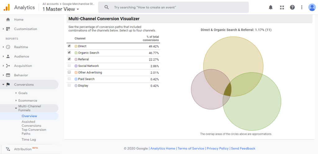Open the 1 Master View dropdown

tap(61, 9)
